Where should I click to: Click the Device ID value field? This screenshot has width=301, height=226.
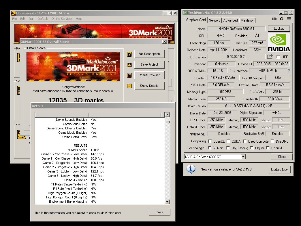pyautogui.click(x=271, y=64)
